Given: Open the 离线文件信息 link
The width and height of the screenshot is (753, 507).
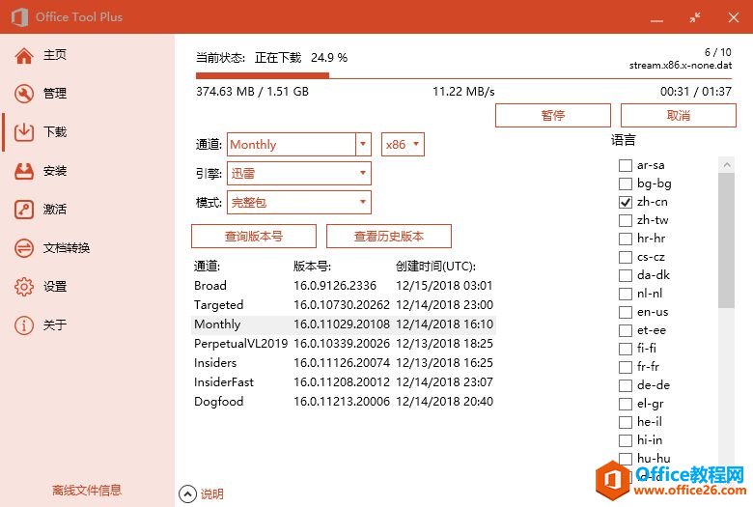Looking at the screenshot, I should point(87,490).
